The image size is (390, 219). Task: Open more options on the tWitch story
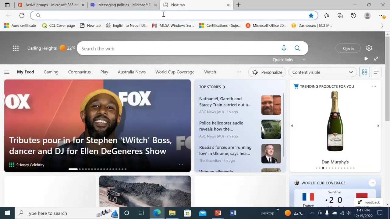181,165
